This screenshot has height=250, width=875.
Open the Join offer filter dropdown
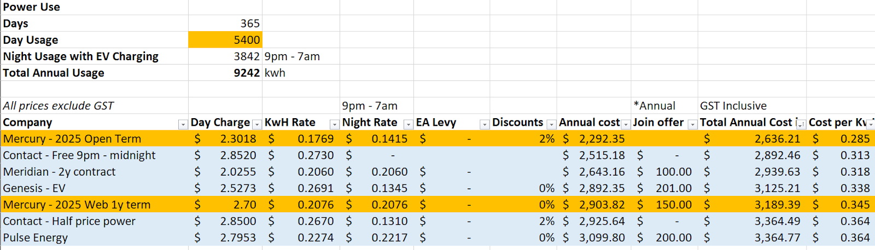click(x=692, y=125)
